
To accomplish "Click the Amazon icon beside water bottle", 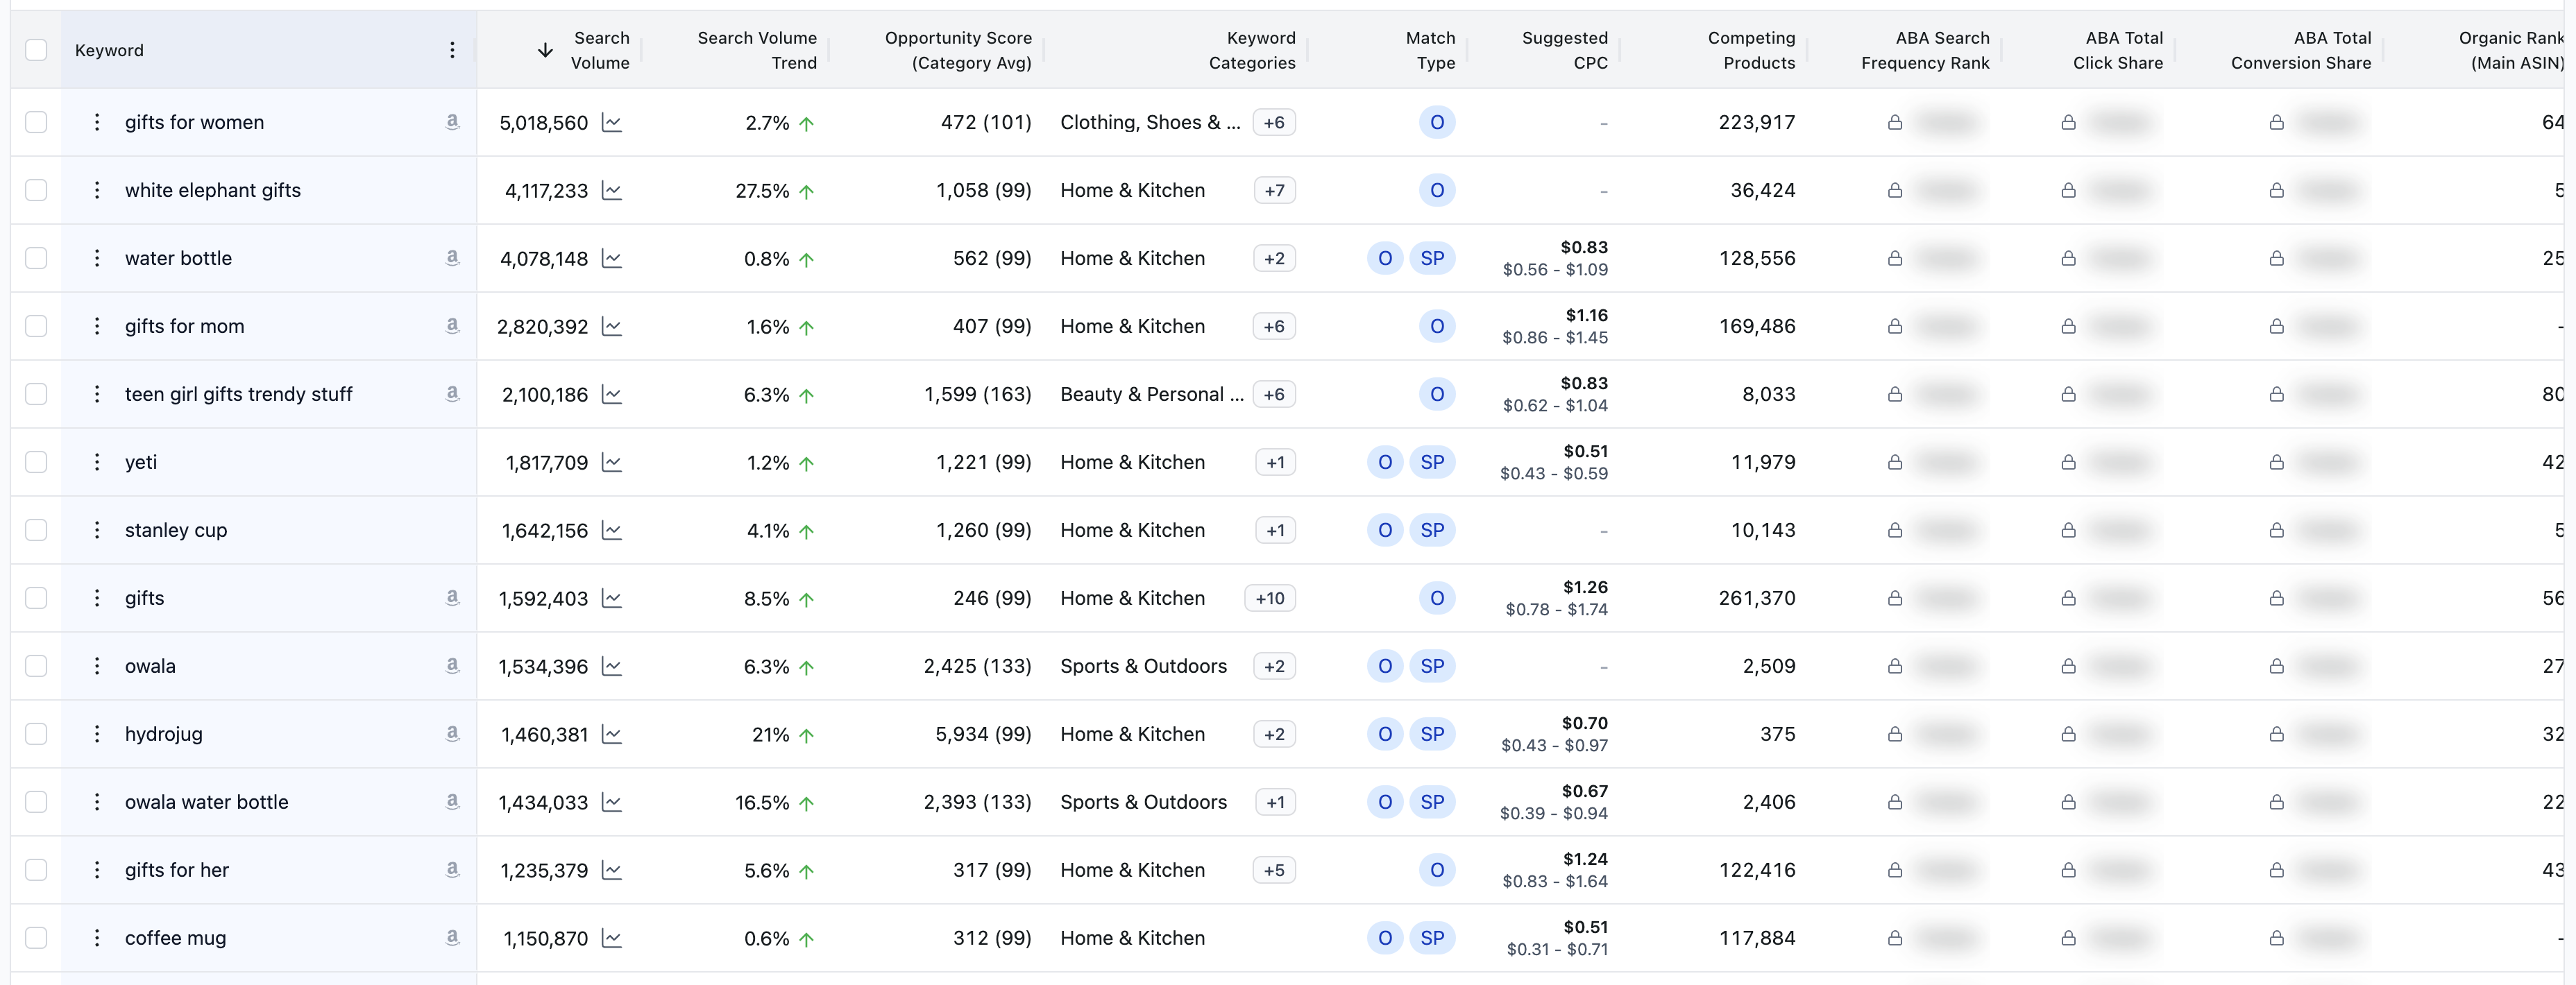I will tap(452, 258).
